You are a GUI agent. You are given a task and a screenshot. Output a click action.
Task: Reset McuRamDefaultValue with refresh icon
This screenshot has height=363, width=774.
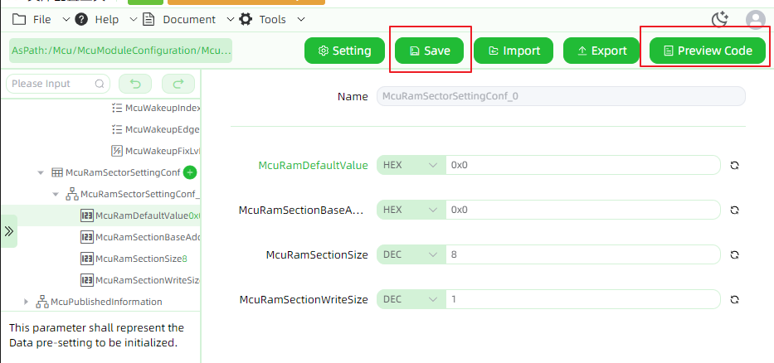point(734,165)
